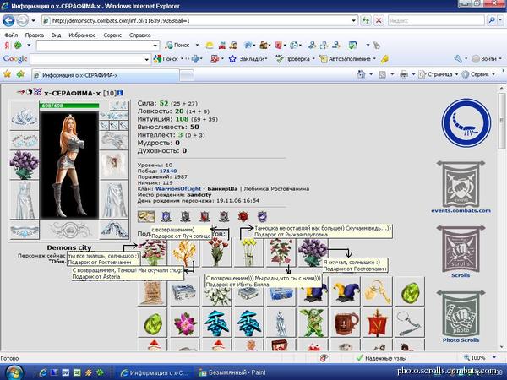The image size is (507, 380).
Task: Click the green goblin figure gift
Action: pos(313,323)
